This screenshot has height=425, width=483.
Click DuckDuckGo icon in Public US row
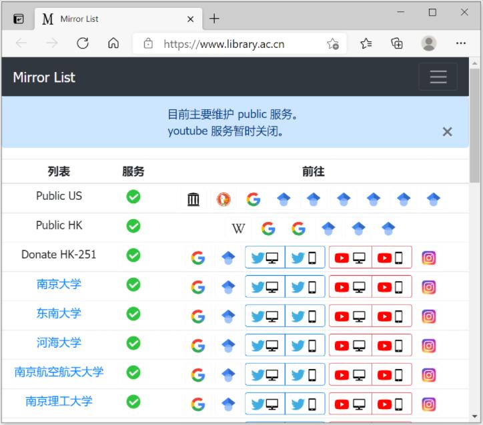[x=223, y=199]
